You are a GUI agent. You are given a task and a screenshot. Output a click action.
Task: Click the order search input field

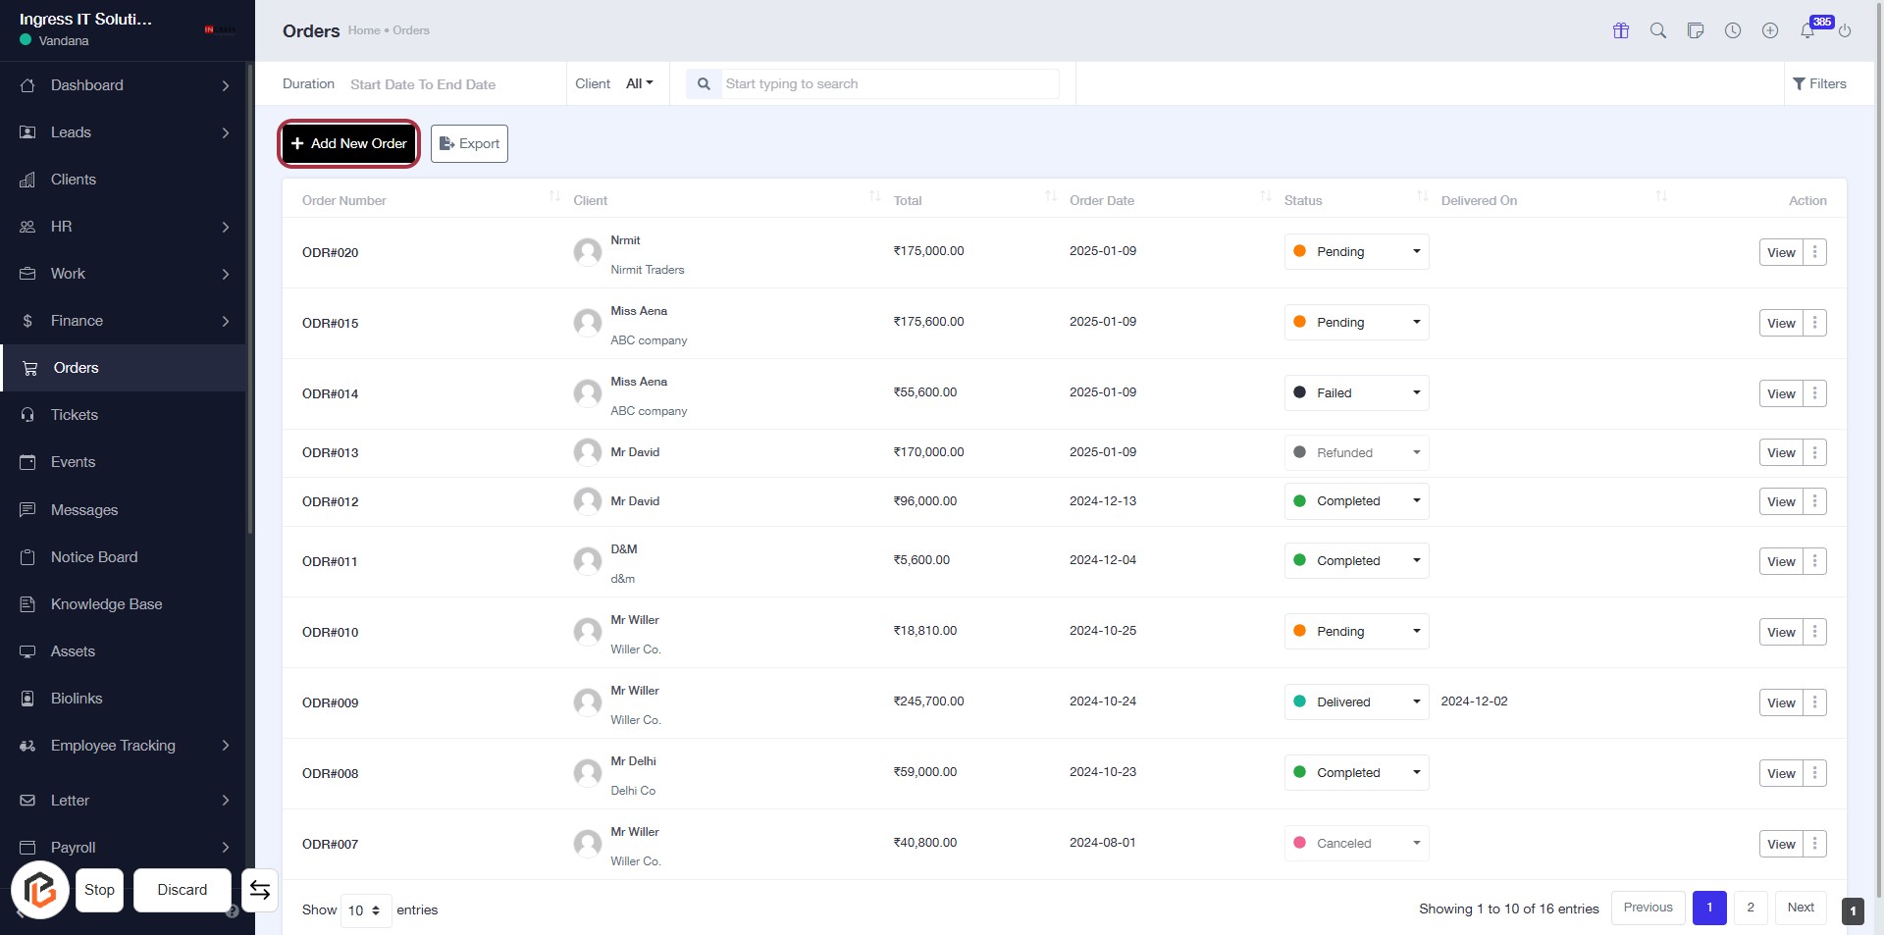tap(889, 83)
